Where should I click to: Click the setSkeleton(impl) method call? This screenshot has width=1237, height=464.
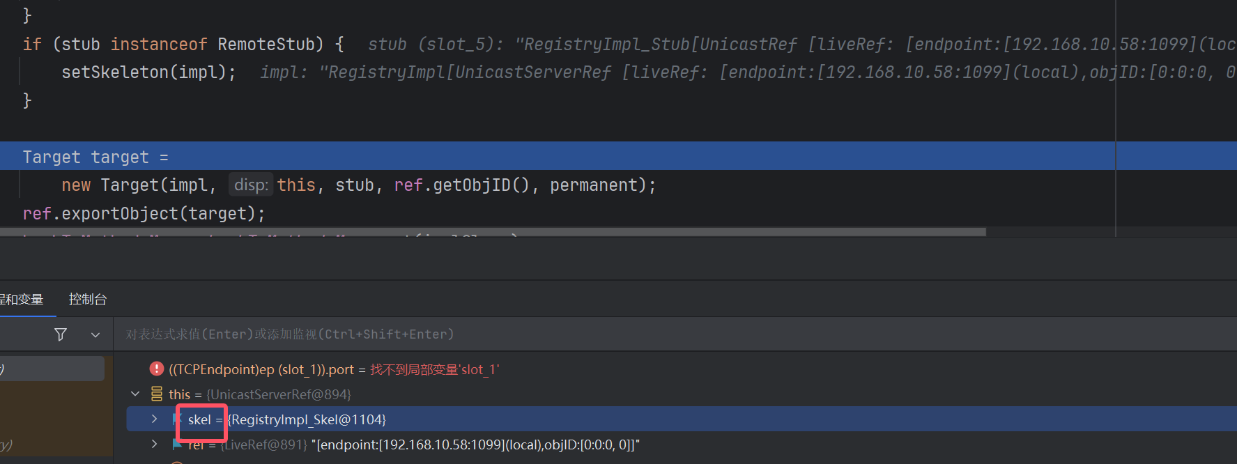coord(148,72)
